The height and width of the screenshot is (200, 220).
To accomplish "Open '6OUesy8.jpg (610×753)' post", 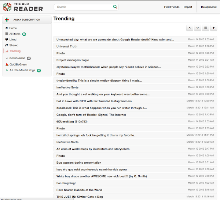I will 135,122.
